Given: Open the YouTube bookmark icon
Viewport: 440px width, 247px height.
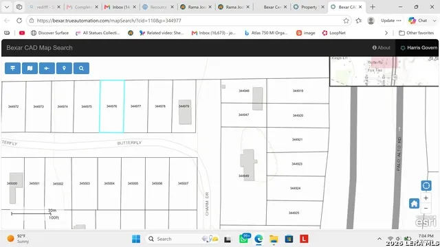Looking at the screenshot, I should pyautogui.click(x=22, y=33).
